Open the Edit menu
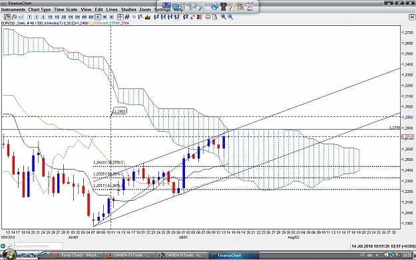 [99, 9]
